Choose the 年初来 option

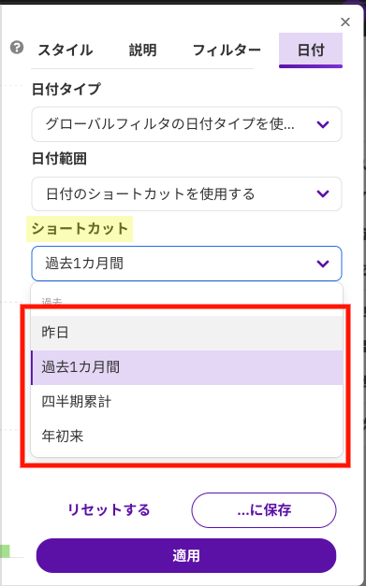(186, 436)
